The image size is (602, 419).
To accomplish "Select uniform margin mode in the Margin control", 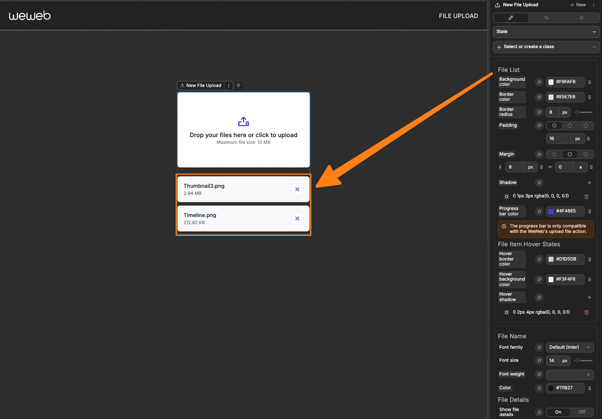I will click(x=554, y=154).
